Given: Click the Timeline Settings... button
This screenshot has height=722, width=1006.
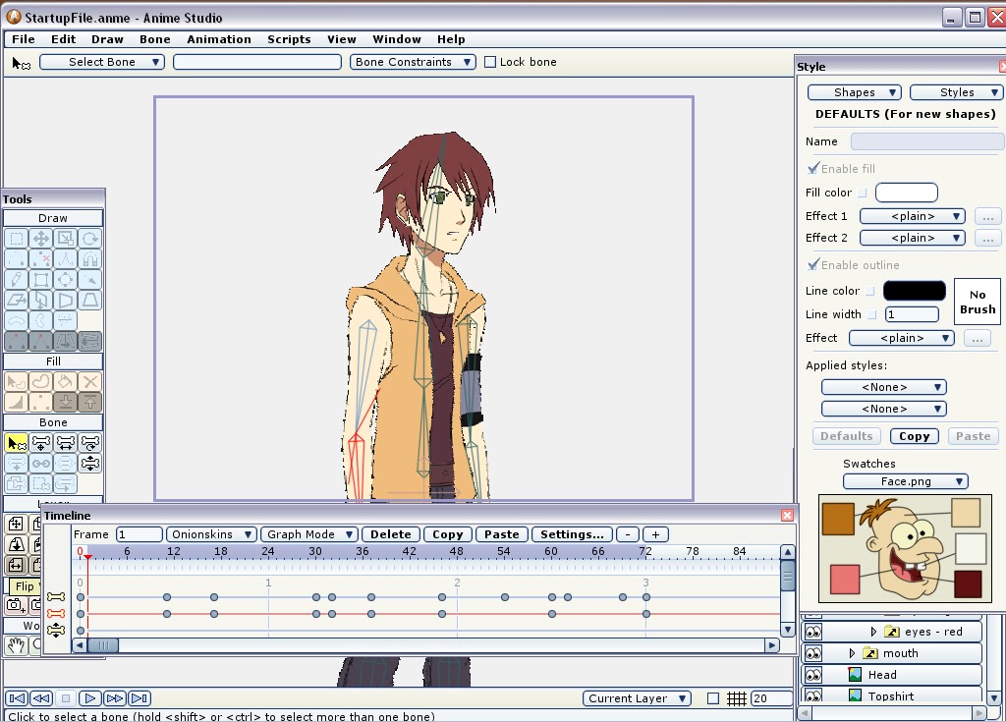Looking at the screenshot, I should click(571, 534).
